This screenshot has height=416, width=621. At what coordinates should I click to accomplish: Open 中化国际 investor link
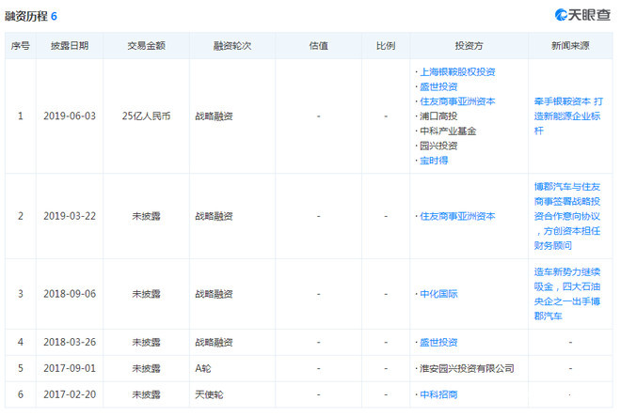pyautogui.click(x=438, y=294)
